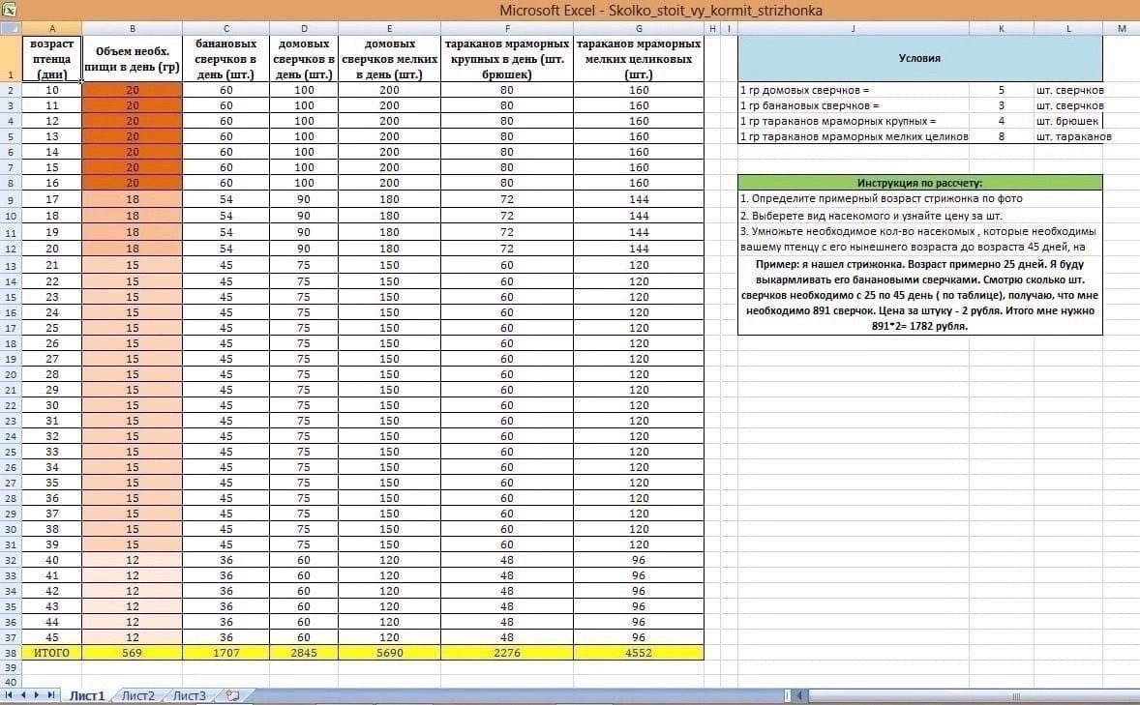Screen dimensions: 1140x705
Task: Select the green Инструкция по рассчету header
Action: [x=919, y=183]
